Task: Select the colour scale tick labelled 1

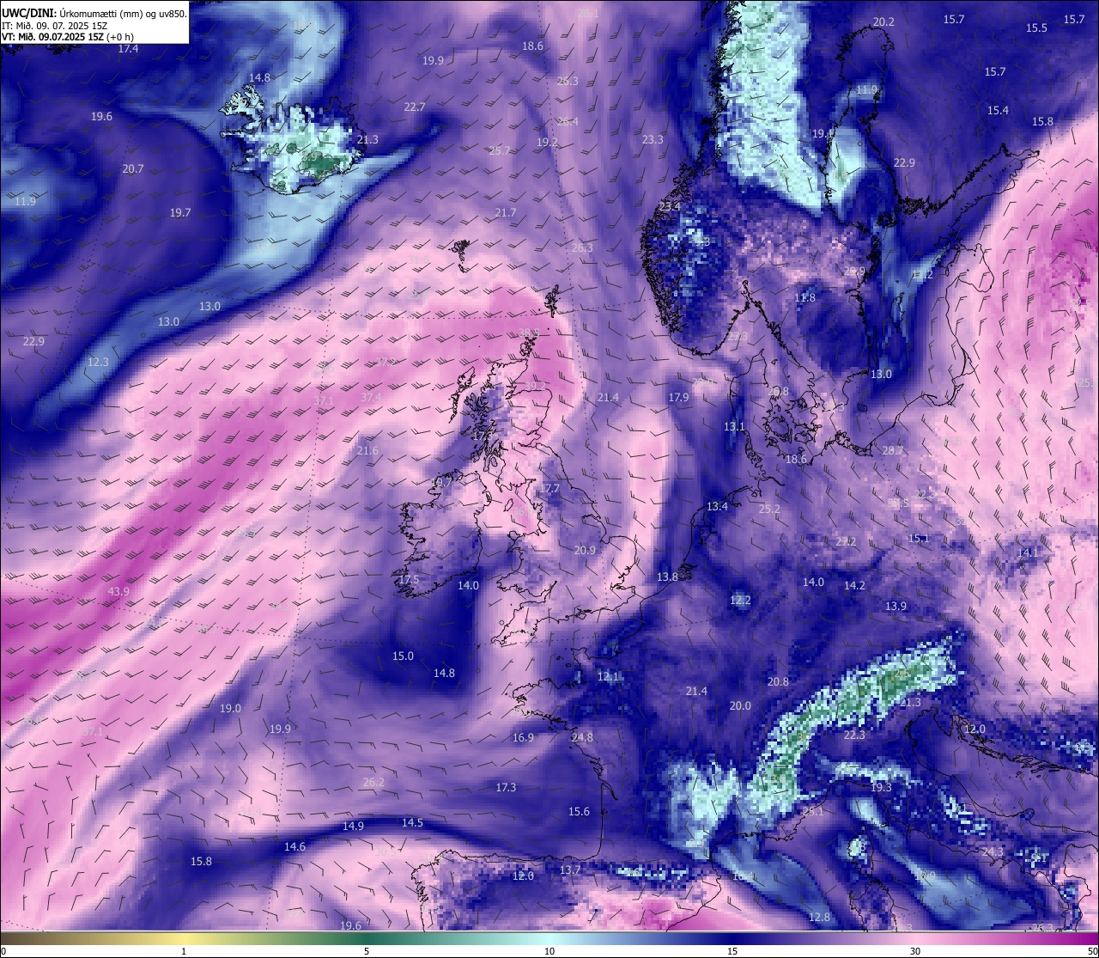Action: click(184, 951)
